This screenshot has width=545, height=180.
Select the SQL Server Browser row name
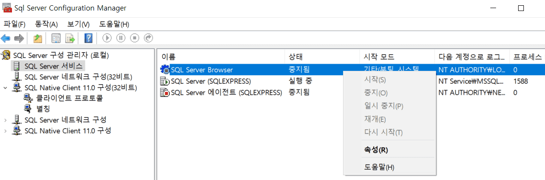click(201, 70)
